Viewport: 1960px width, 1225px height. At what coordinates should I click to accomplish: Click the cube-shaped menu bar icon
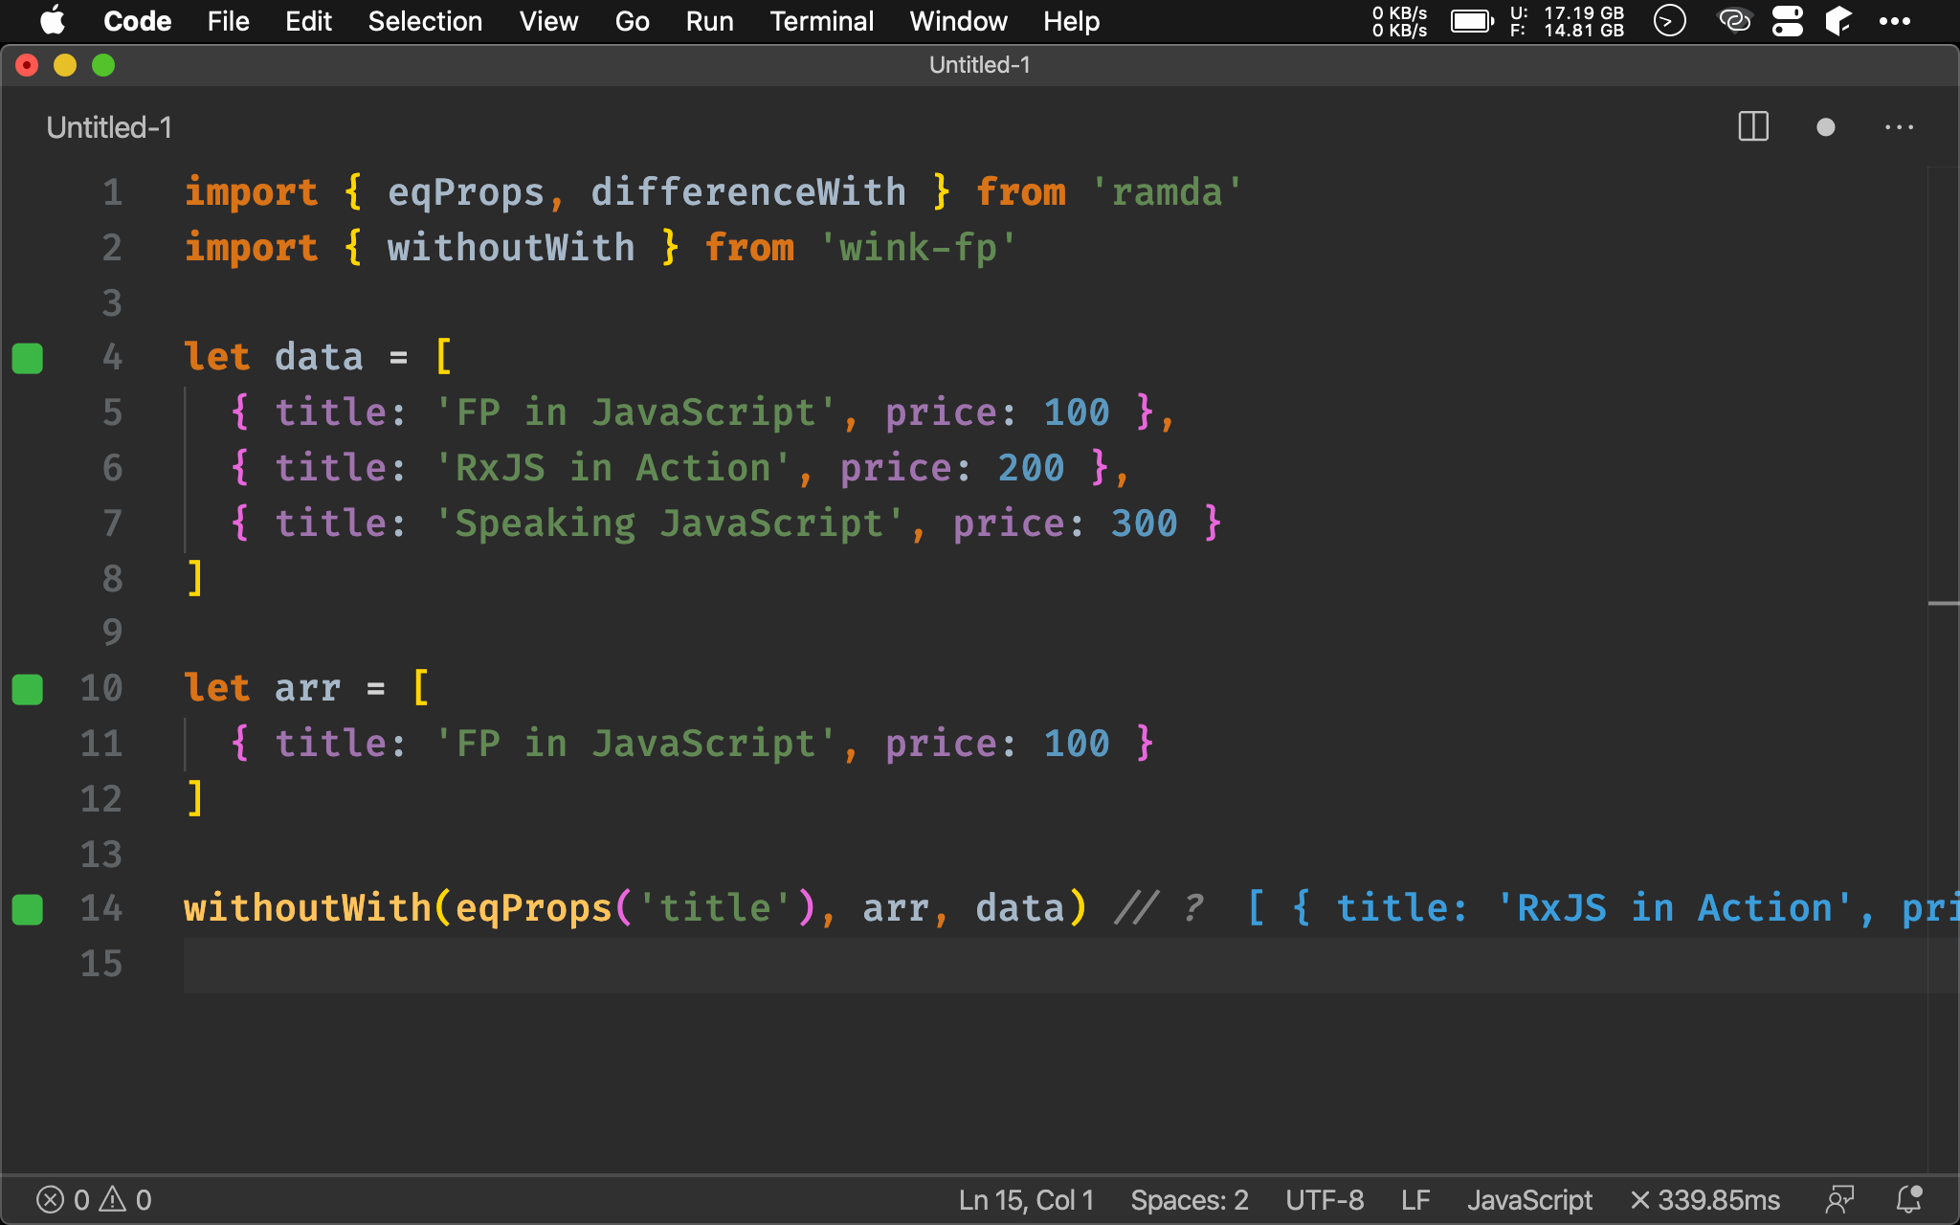coord(1837,20)
